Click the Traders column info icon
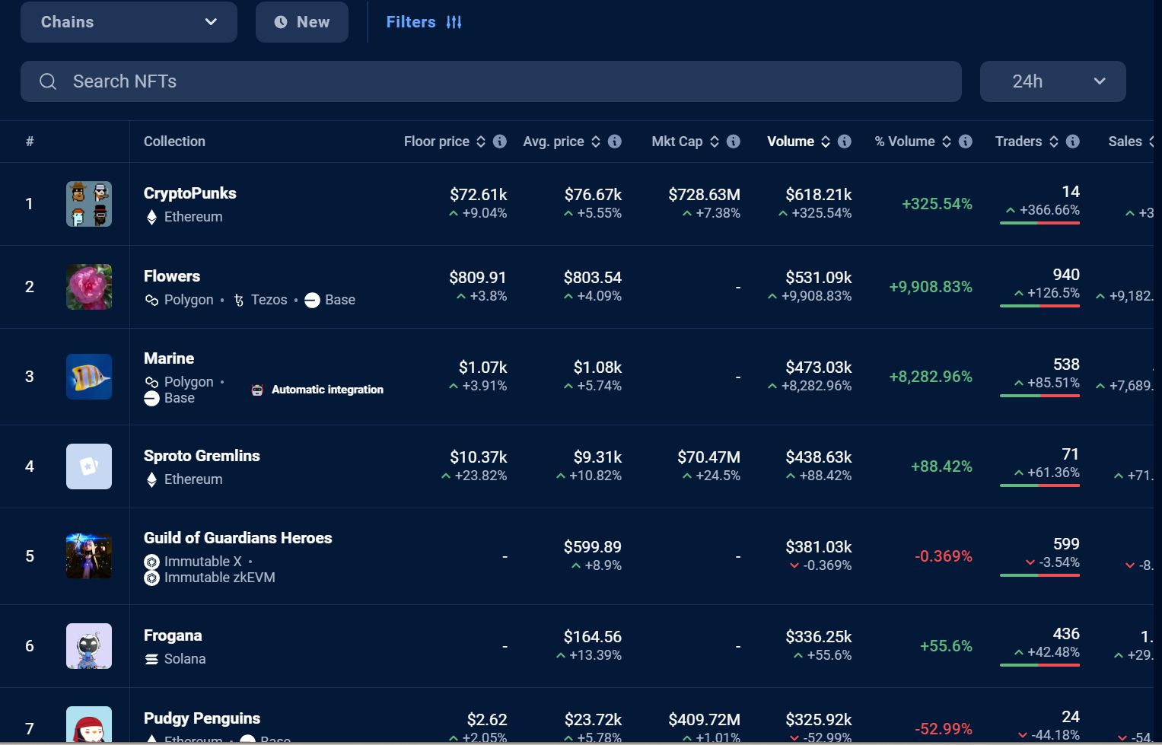 coord(1073,142)
